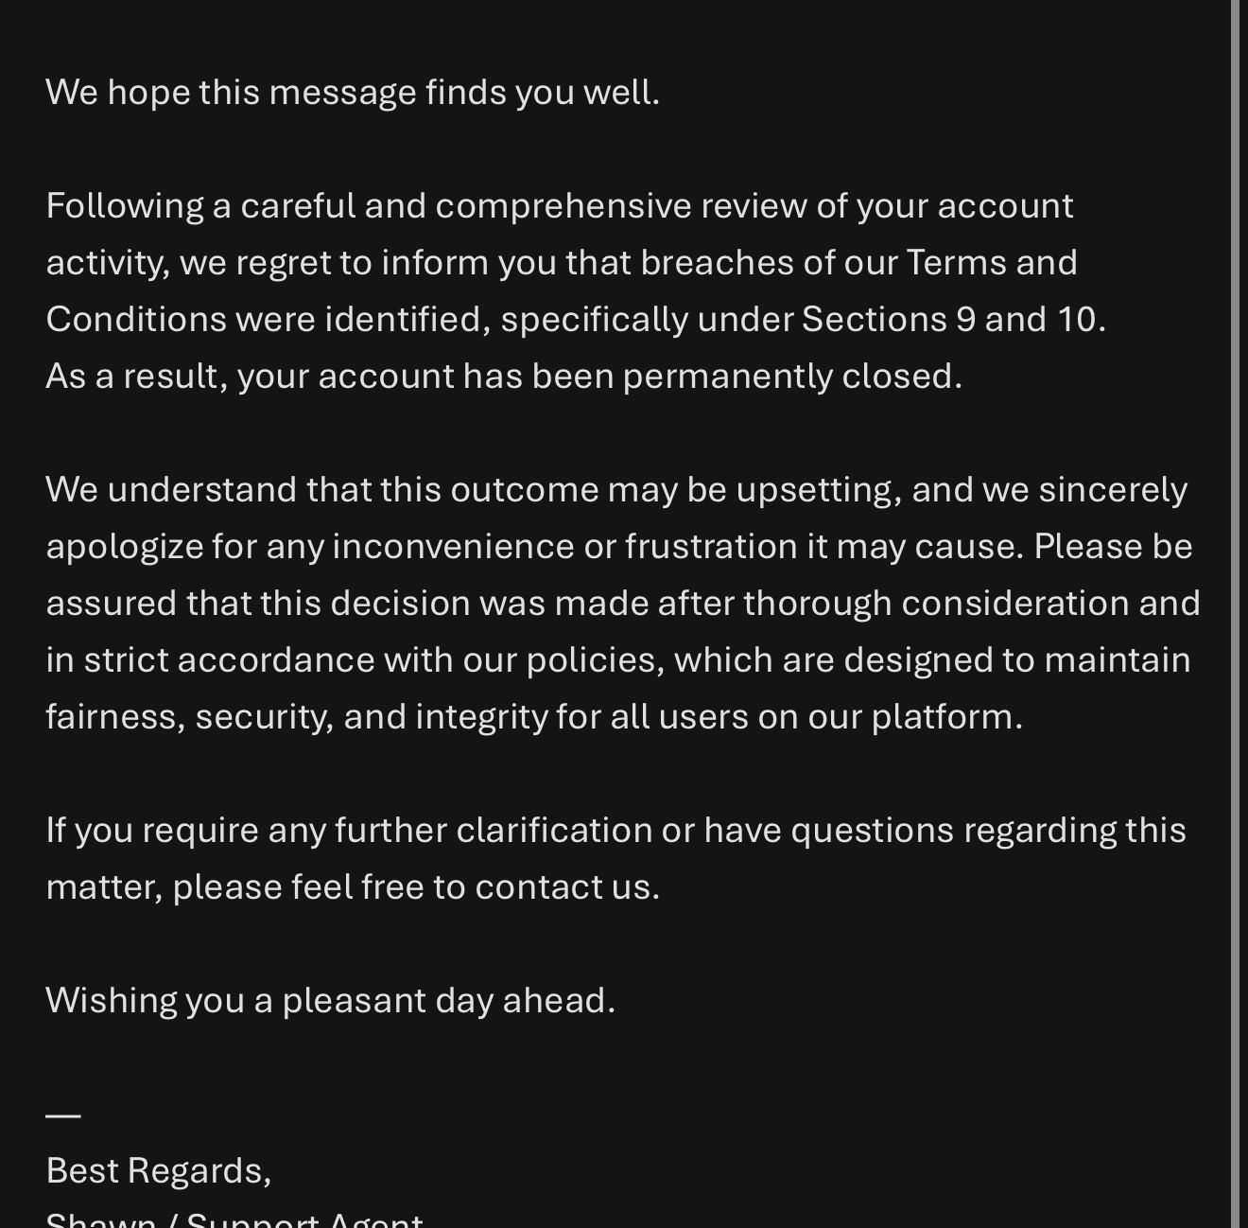The height and width of the screenshot is (1228, 1248).
Task: Click the sentence "your account has been permanently closed"
Action: [598, 377]
